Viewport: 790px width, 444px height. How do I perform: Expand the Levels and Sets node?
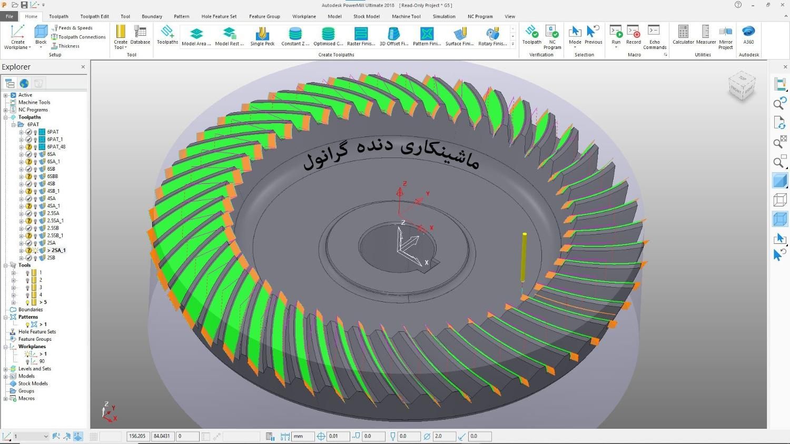pos(6,369)
